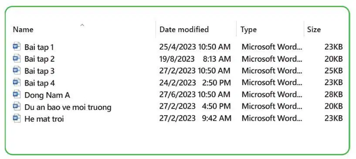
Task: Select the file named He mat troi
Action: coord(44,119)
